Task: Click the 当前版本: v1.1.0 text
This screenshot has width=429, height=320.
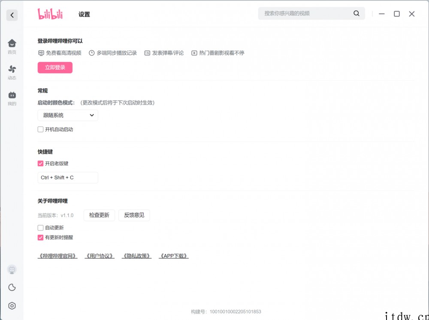Action: pyautogui.click(x=55, y=215)
